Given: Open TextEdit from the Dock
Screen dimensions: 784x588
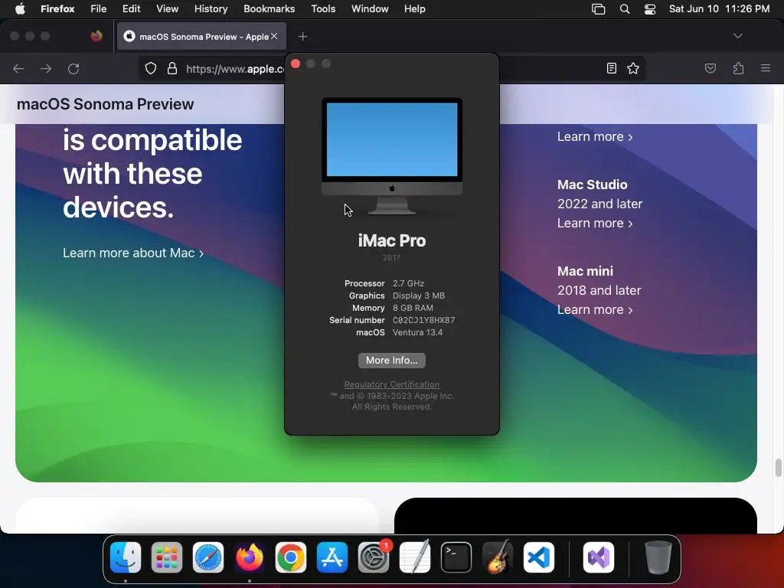Looking at the screenshot, I should coord(415,557).
